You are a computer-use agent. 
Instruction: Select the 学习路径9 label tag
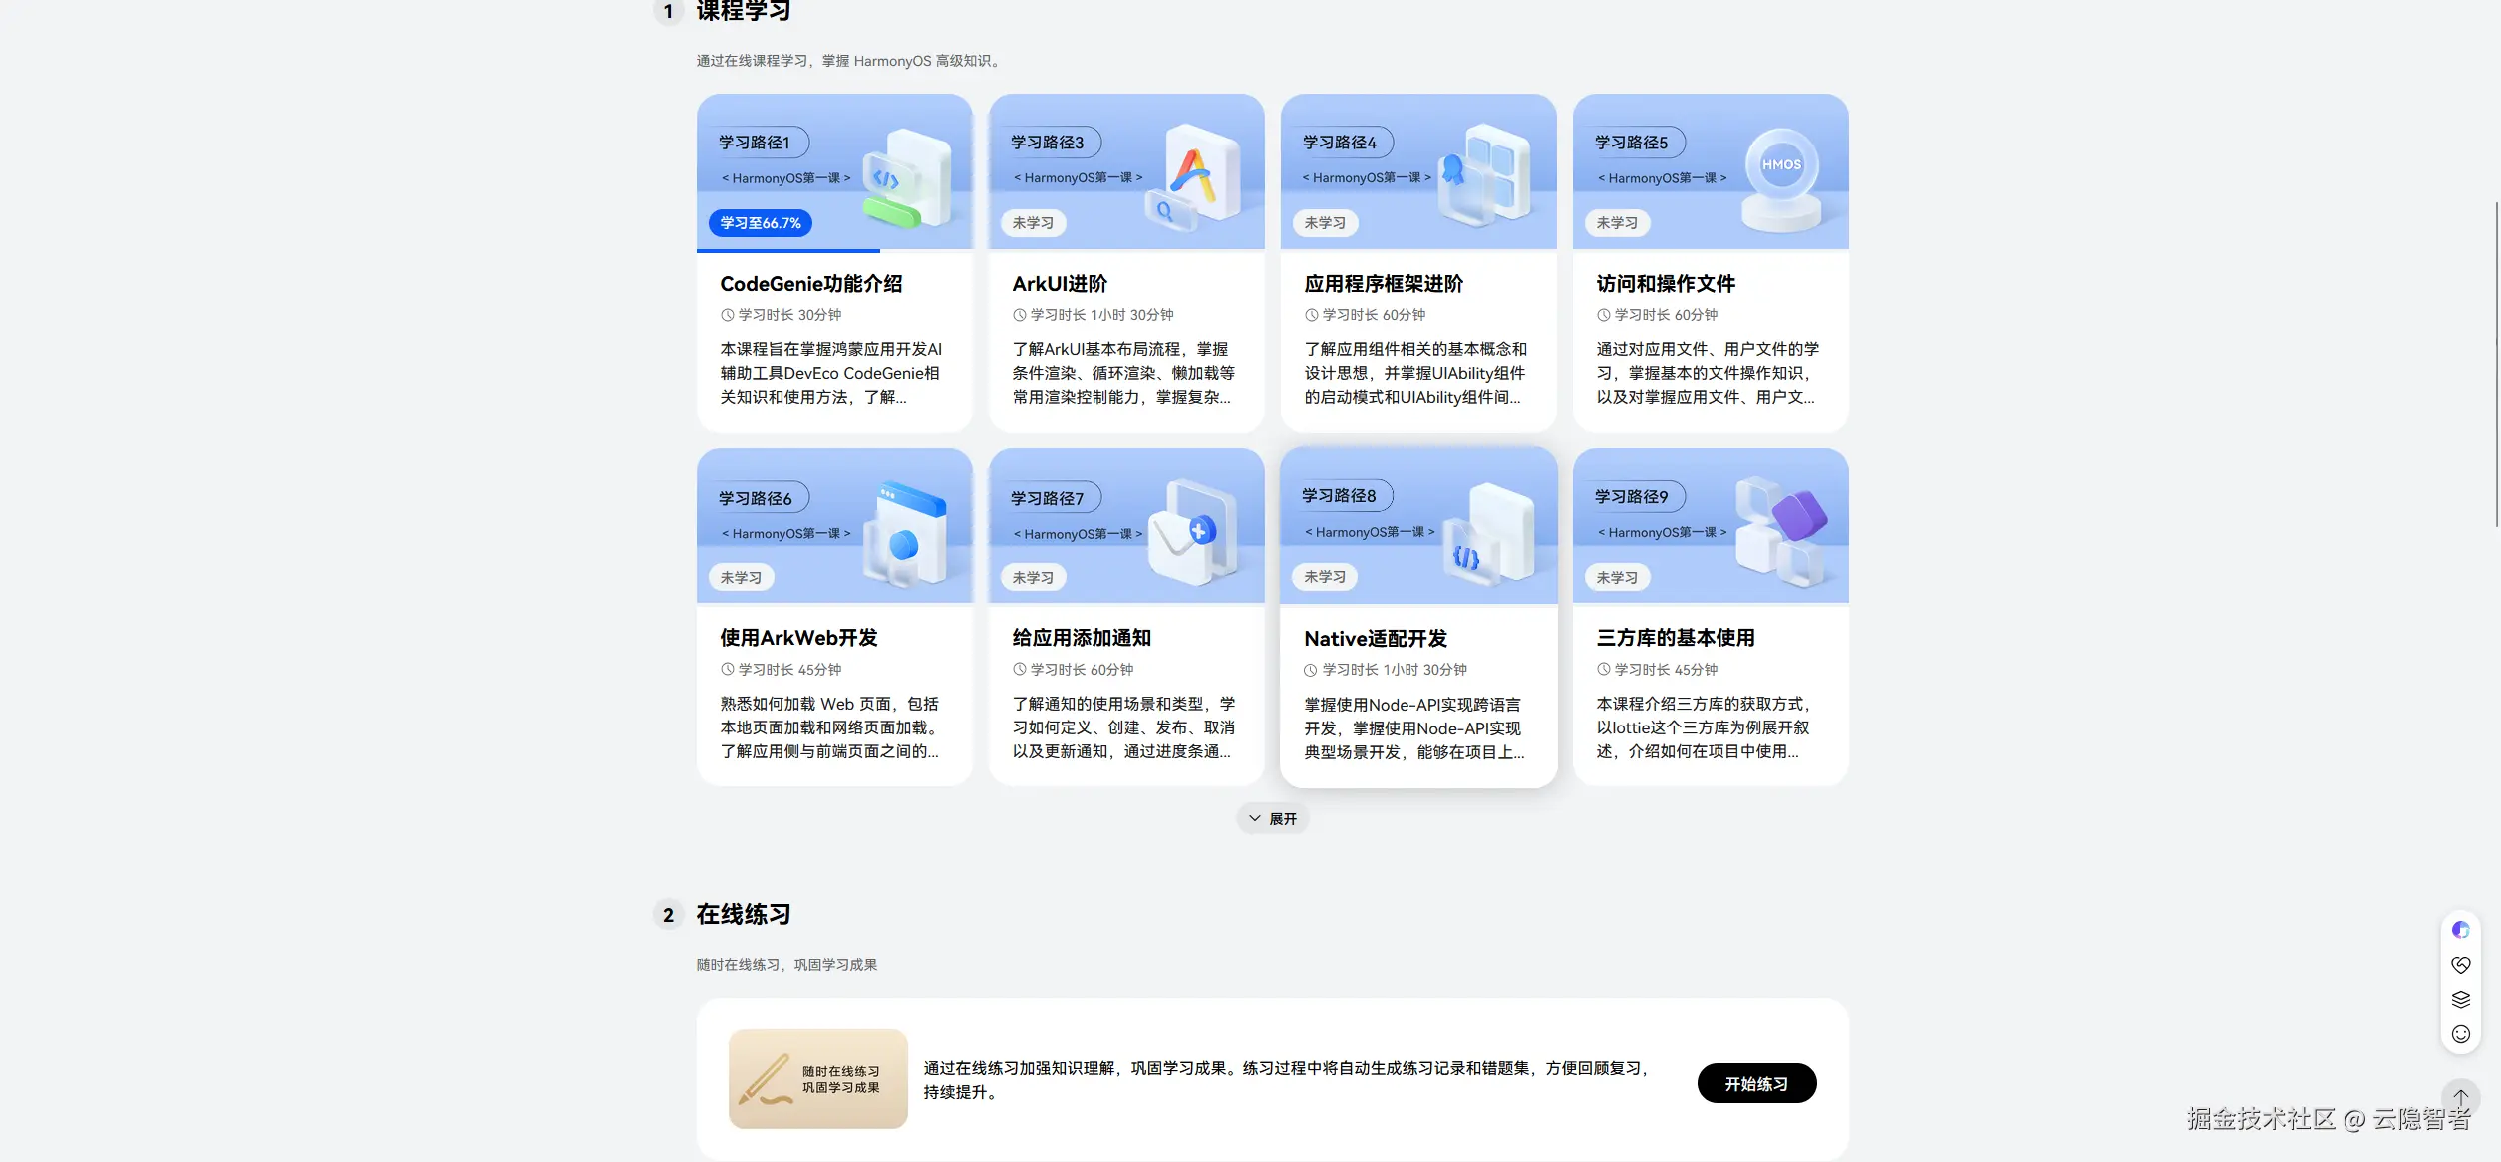click(1631, 496)
